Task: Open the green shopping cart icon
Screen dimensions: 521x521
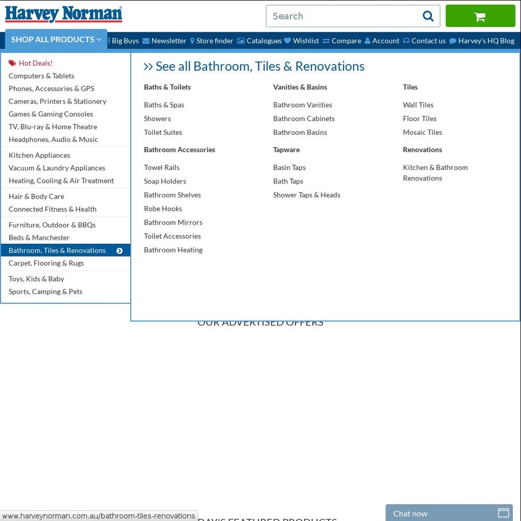Action: [480, 16]
